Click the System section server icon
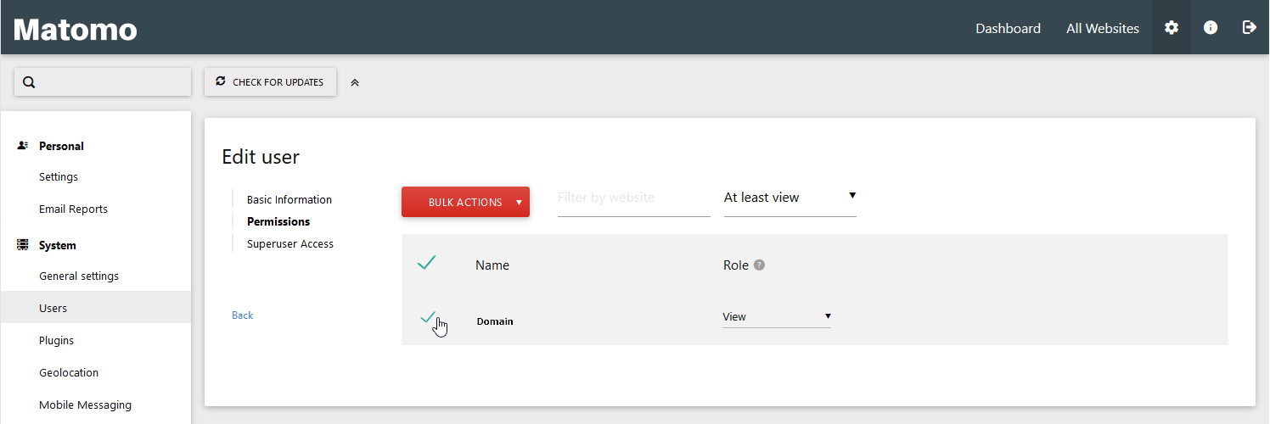Screen dimensions: 1270x424 (x=23, y=245)
